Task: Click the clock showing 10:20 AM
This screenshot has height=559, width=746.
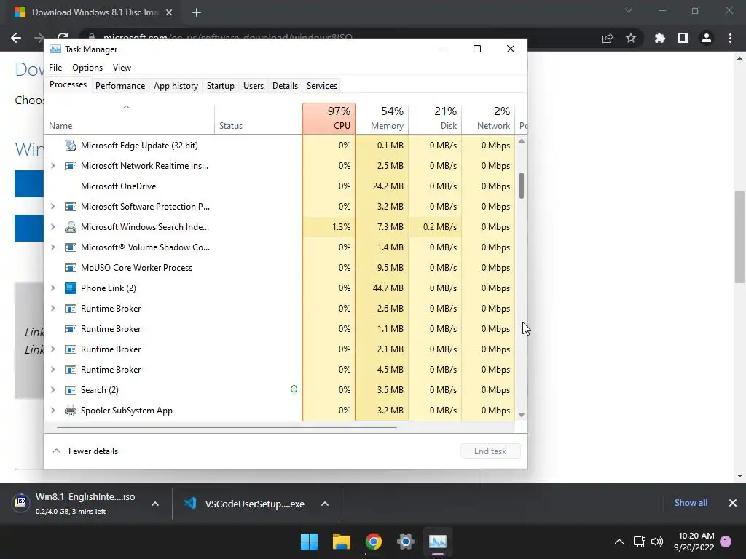Action: point(696,536)
